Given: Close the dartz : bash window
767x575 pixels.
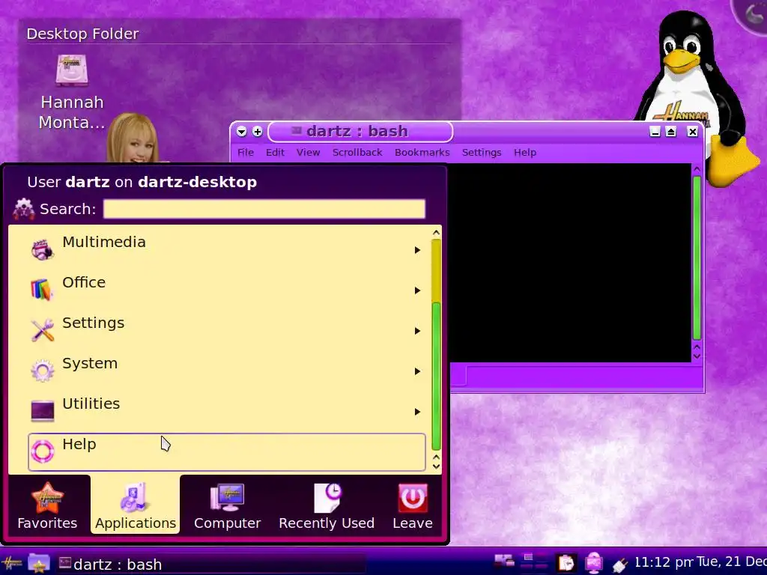Looking at the screenshot, I should tap(692, 132).
